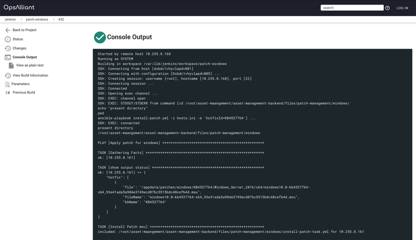Select the patch-windows breadcrumb item
Screen dimensions: 416x240
coord(36,19)
